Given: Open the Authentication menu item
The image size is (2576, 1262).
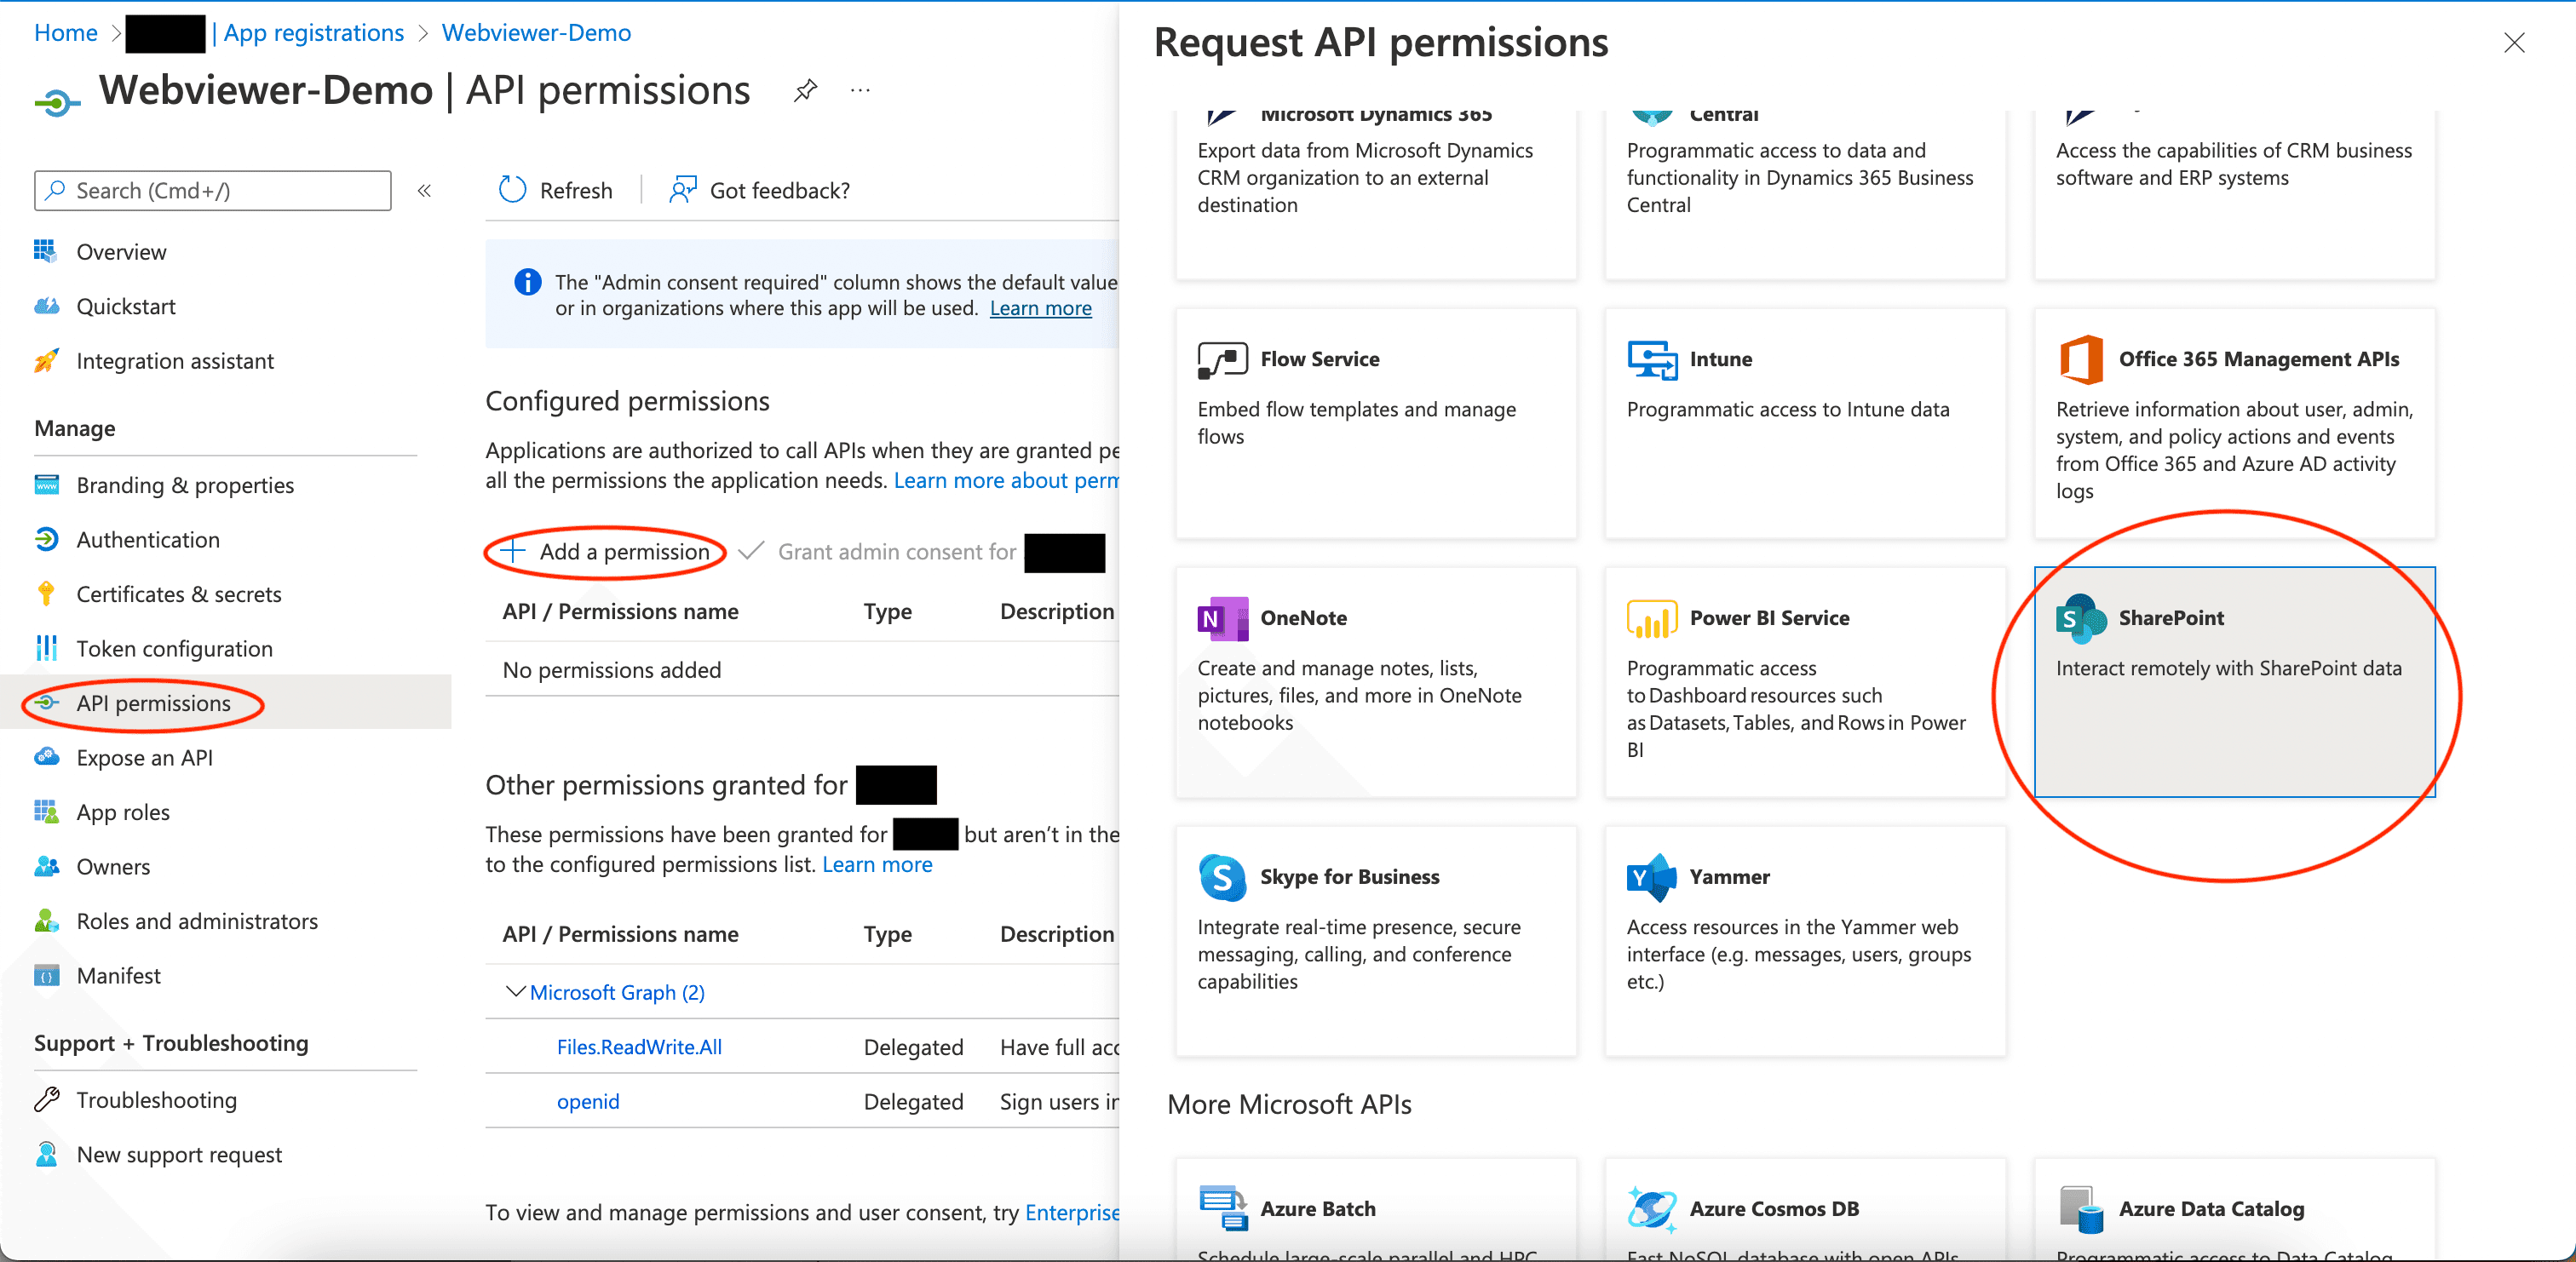Looking at the screenshot, I should (147, 540).
